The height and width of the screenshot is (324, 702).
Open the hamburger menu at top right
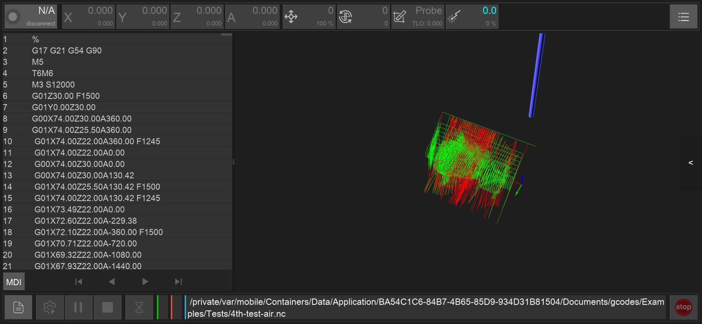point(683,17)
